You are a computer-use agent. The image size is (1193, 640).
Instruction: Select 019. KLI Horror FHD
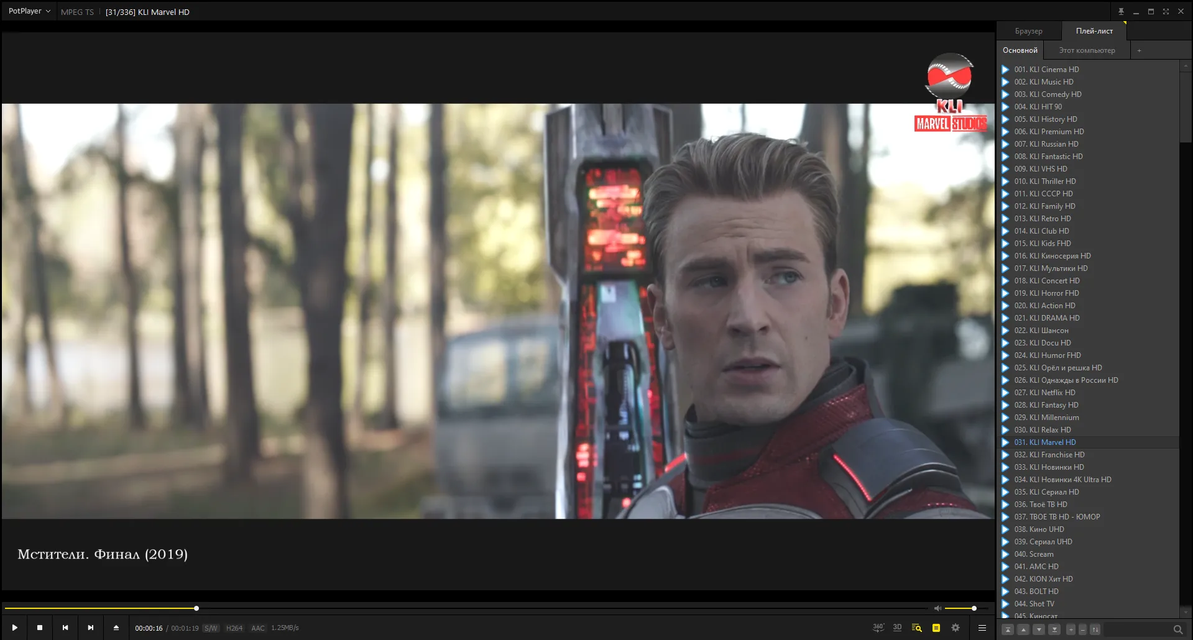click(1088, 293)
